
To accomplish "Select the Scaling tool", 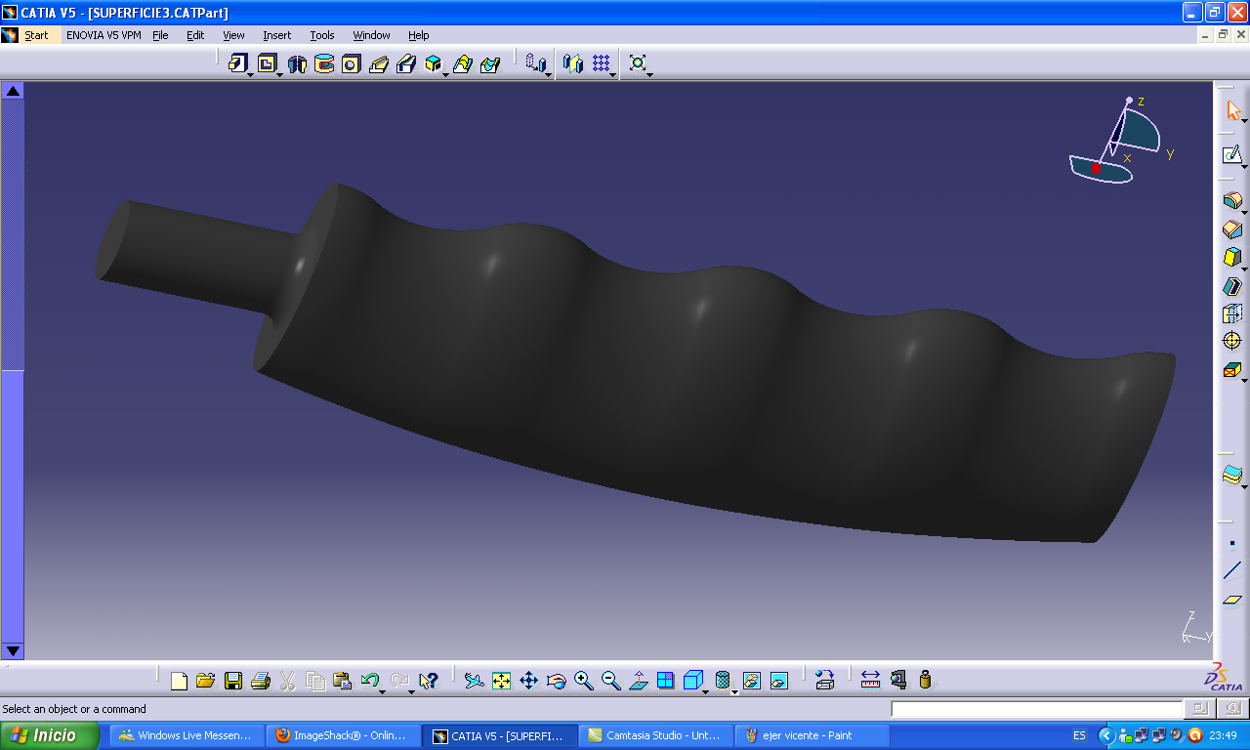I will [638, 63].
